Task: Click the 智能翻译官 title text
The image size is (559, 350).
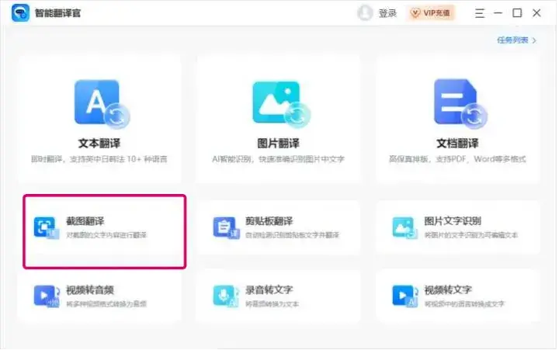Action: point(57,13)
